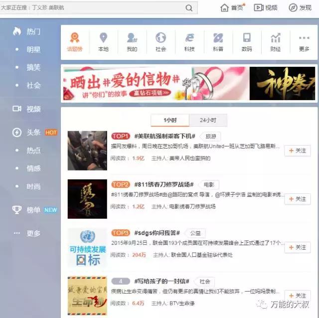319x318 pixels.
Task: Click the 电影 tag
Action: tap(209, 185)
